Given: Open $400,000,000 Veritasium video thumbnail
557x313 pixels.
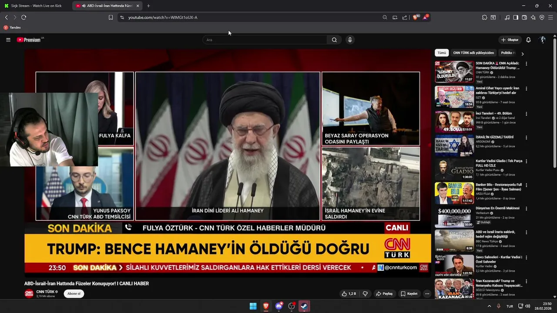Looking at the screenshot, I should click(454, 216).
